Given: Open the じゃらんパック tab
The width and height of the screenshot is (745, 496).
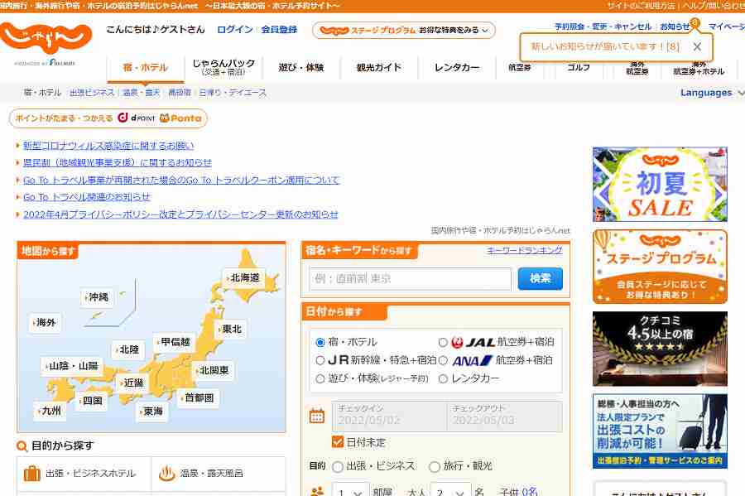Looking at the screenshot, I should [x=223, y=67].
